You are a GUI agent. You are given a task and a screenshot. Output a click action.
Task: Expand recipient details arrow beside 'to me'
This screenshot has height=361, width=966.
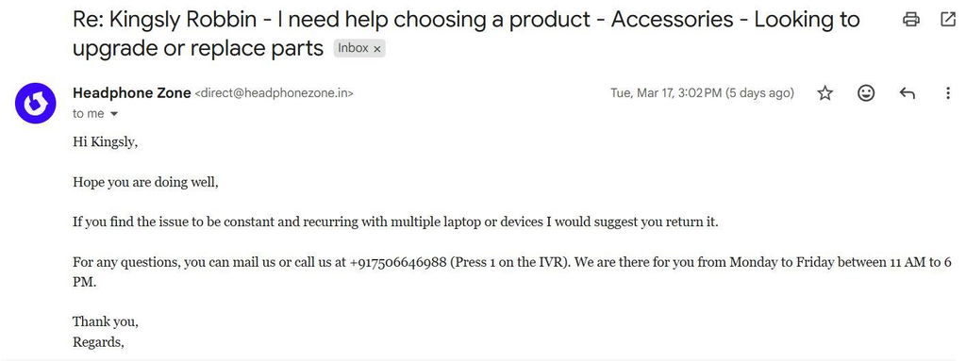click(x=113, y=114)
